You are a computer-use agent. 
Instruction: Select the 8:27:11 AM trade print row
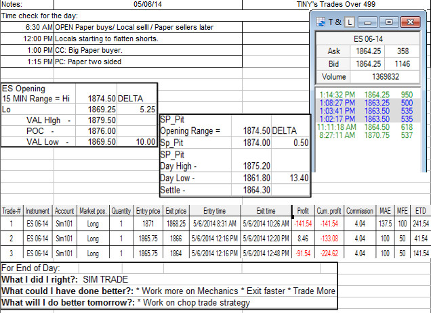tap(367, 135)
